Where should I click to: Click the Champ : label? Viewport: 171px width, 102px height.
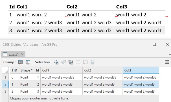pyautogui.click(x=10, y=62)
